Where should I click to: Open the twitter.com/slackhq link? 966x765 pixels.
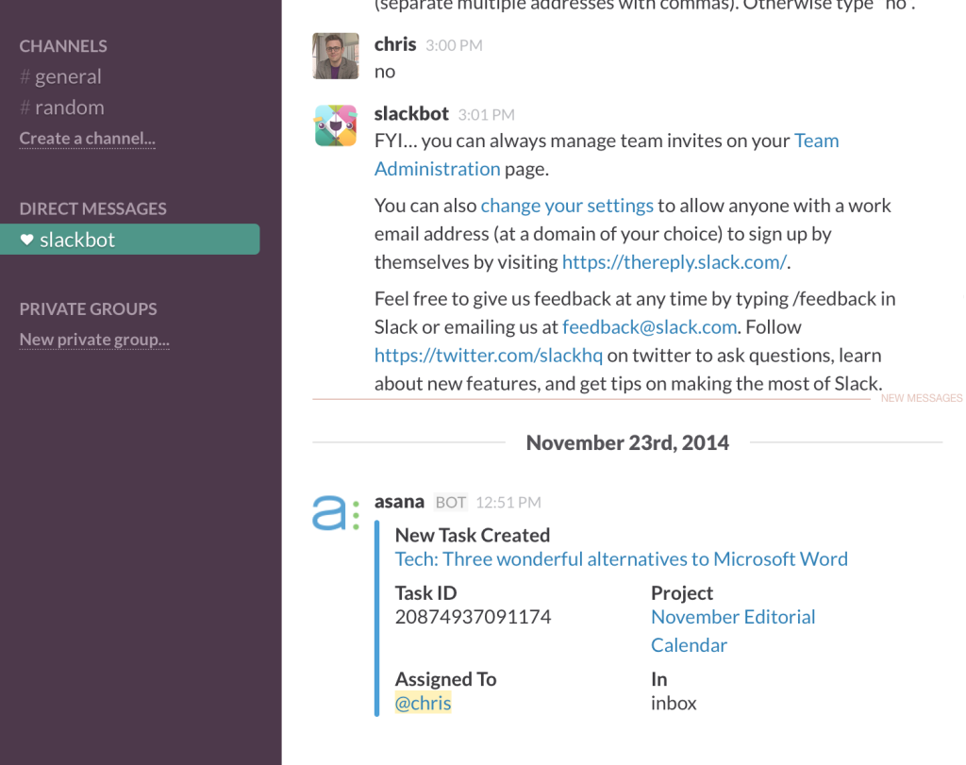click(x=489, y=356)
